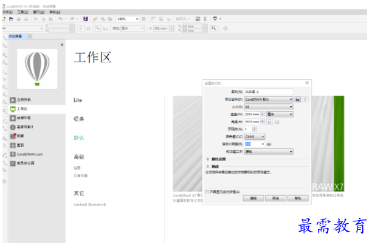Click the Print icon in toolbar
The image size is (372, 245).
pos(26,19)
